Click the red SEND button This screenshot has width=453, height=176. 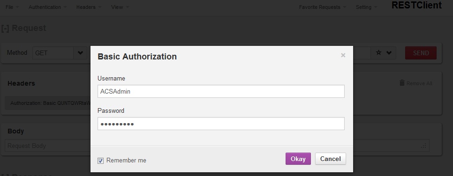(x=421, y=53)
